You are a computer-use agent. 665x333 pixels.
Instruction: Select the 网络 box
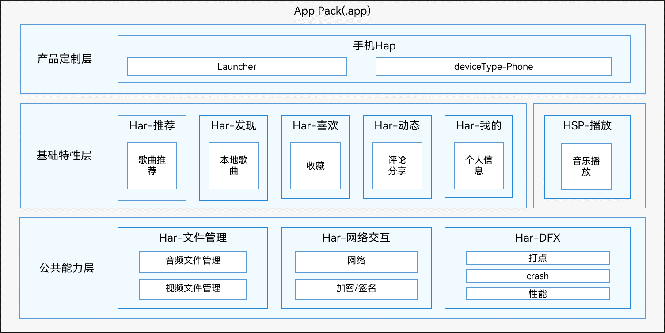[356, 262]
